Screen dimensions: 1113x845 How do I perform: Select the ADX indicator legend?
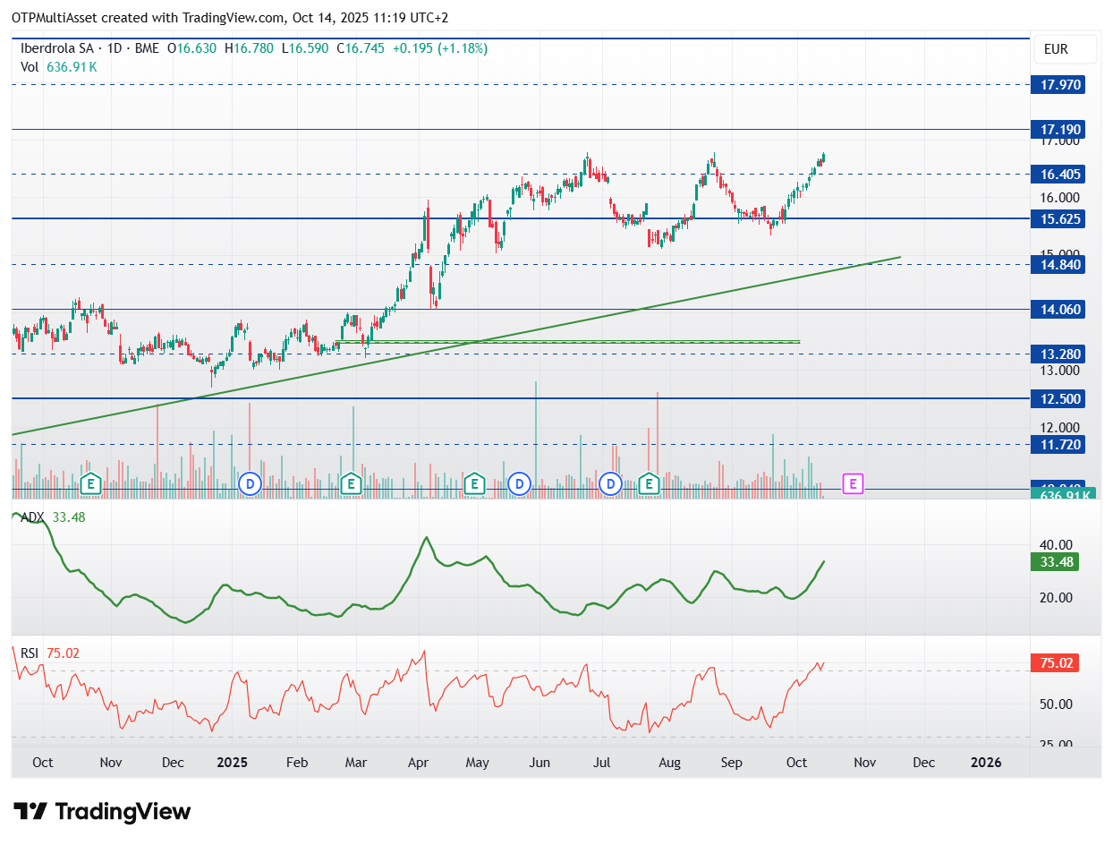53,516
